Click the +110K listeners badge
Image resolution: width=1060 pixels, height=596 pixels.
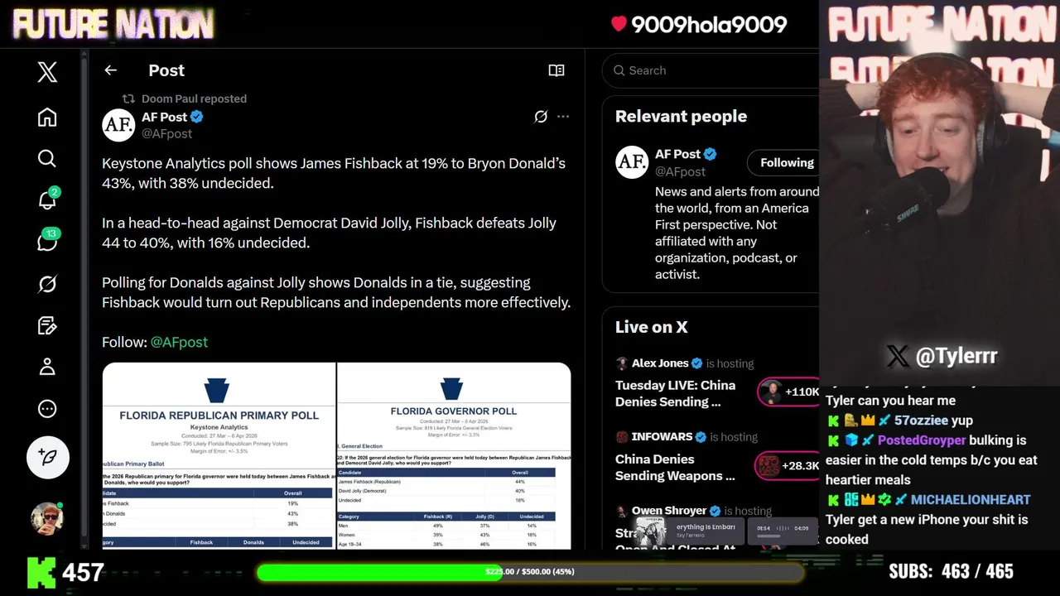coord(788,392)
